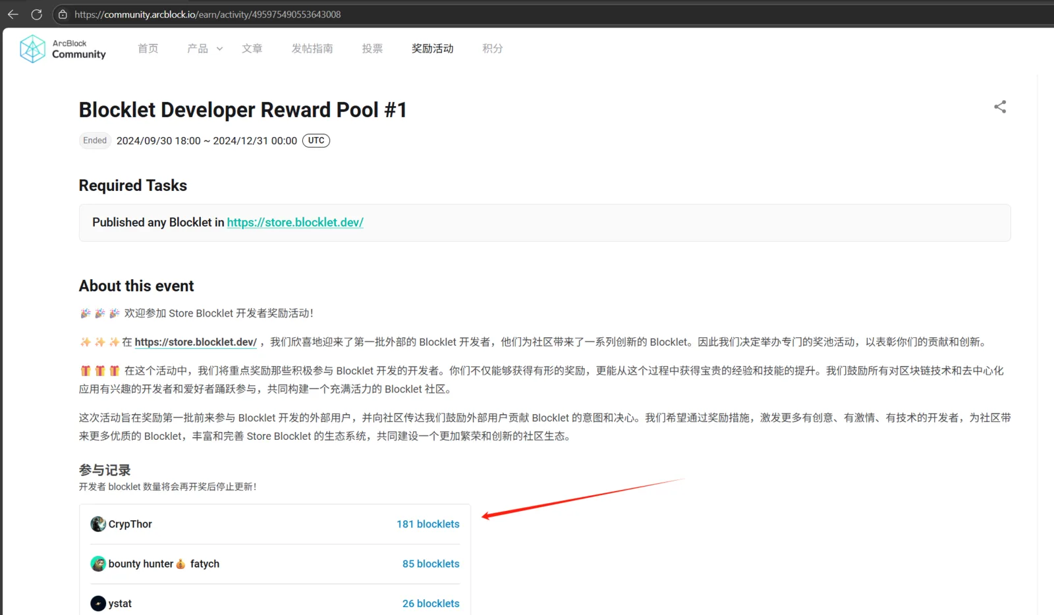Open ystat's profile name

pos(120,603)
